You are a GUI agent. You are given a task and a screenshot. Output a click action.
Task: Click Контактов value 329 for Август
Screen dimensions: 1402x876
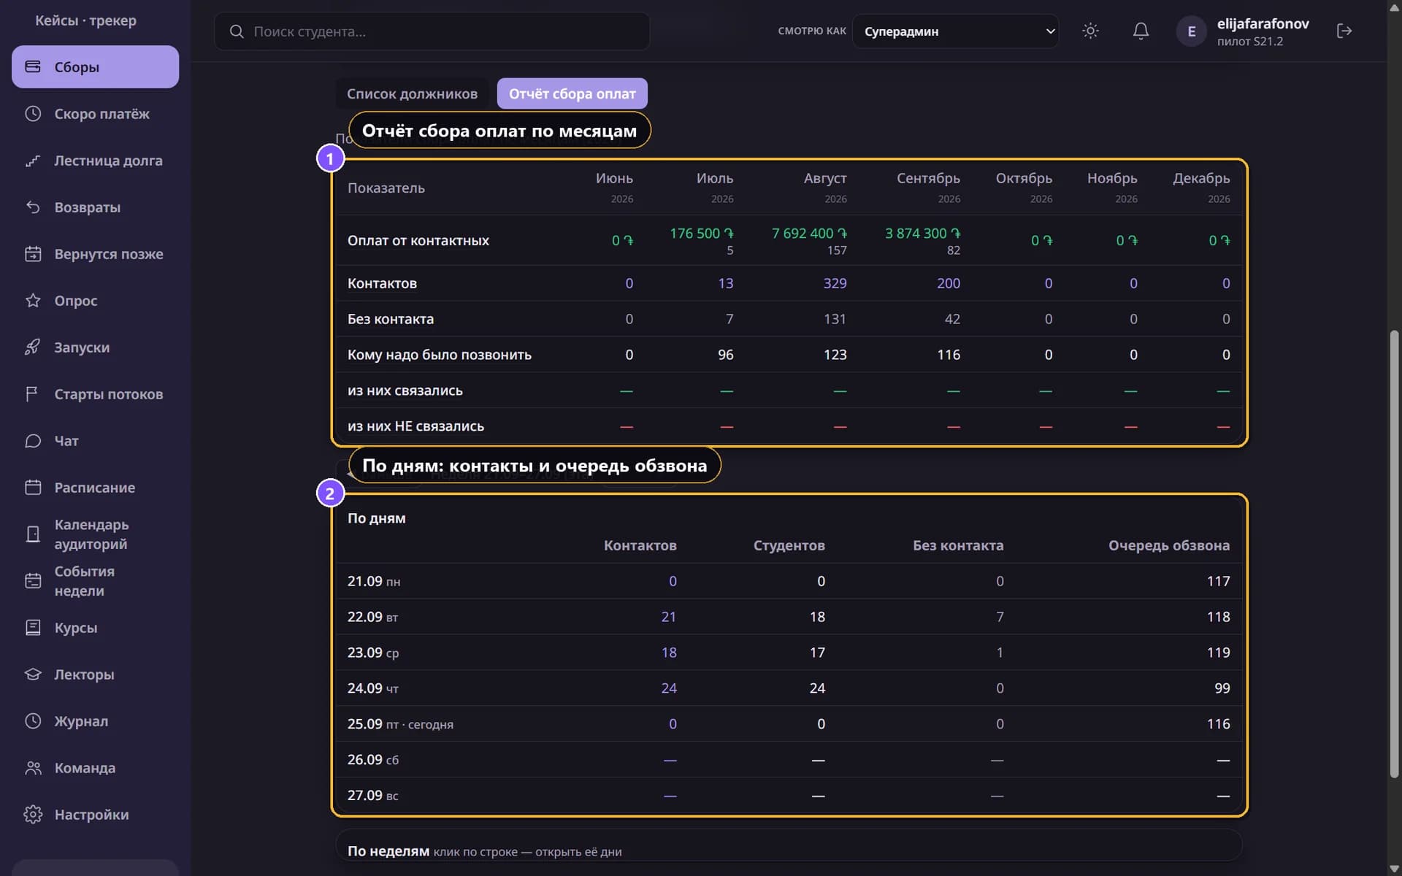coord(835,283)
